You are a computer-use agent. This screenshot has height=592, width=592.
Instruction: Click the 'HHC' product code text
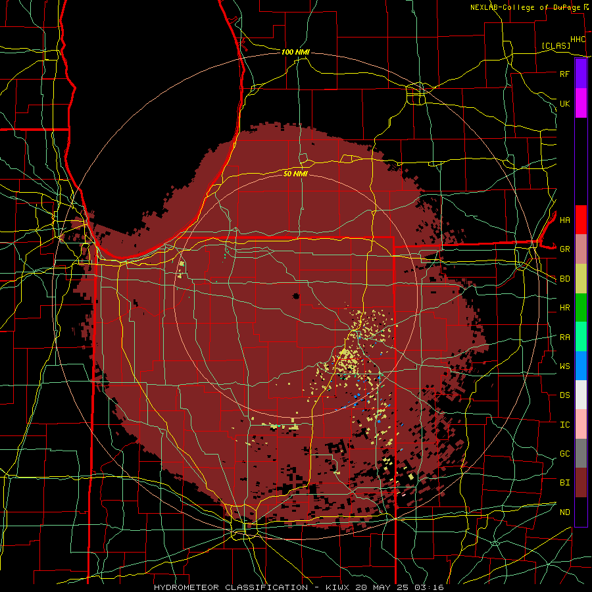(x=578, y=39)
